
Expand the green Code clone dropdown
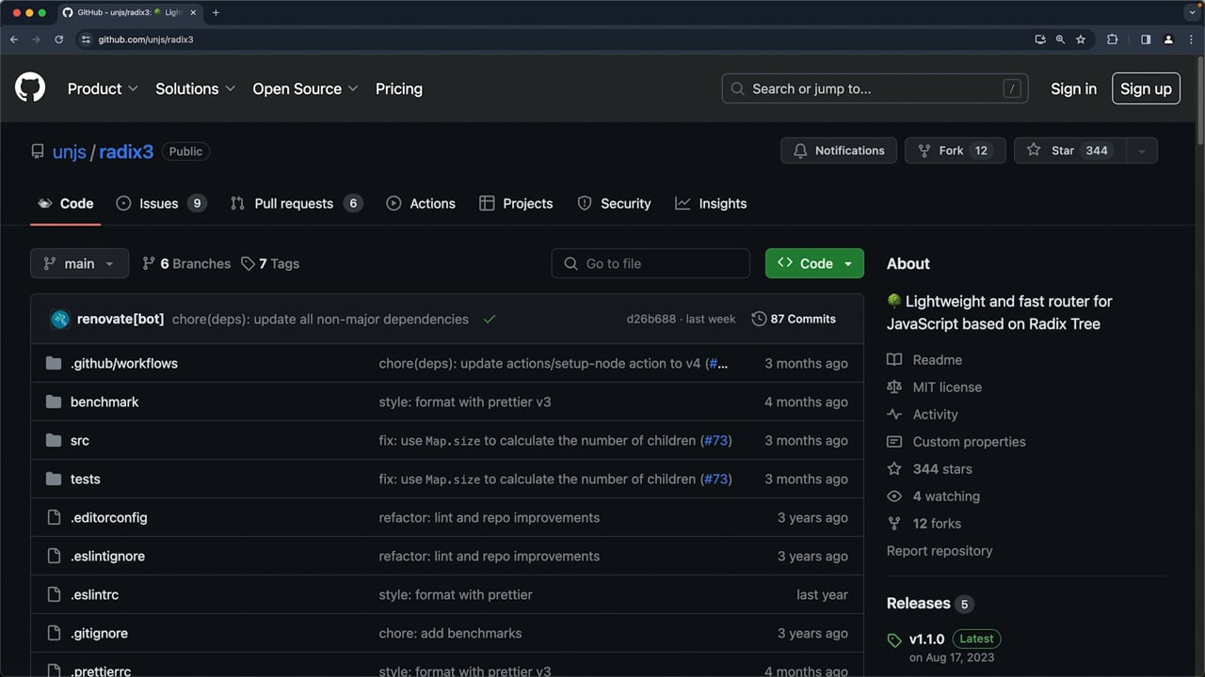(814, 263)
